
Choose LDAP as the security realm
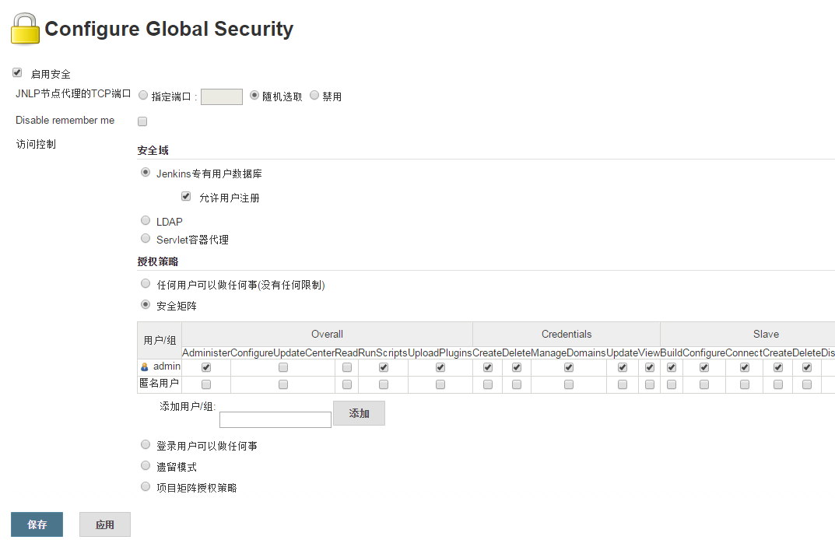tap(146, 221)
